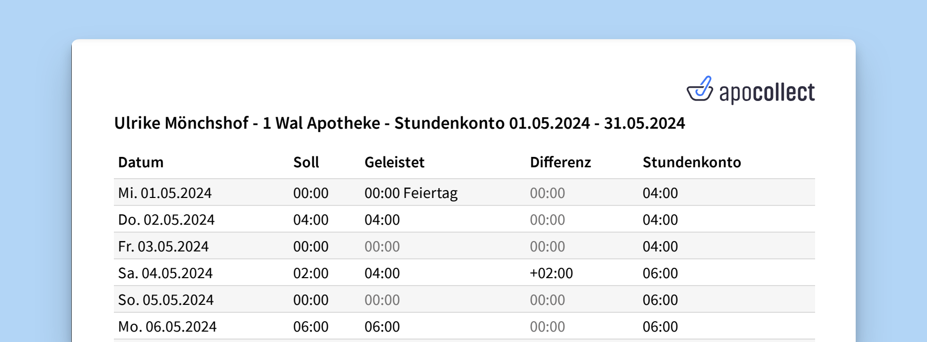Click the Mo. 06.05.2024 date cell
Screen dimensions: 927x342
[x=167, y=327]
